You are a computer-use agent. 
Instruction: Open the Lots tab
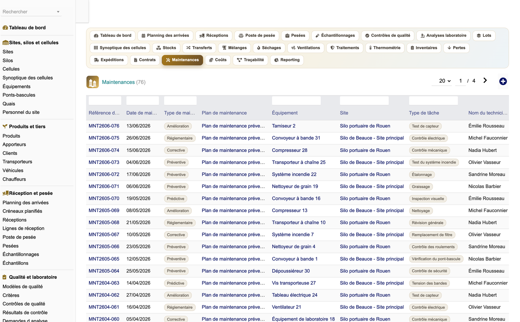point(484,36)
